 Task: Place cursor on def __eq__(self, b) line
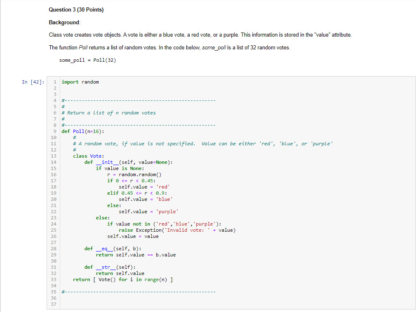pyautogui.click(x=113, y=249)
